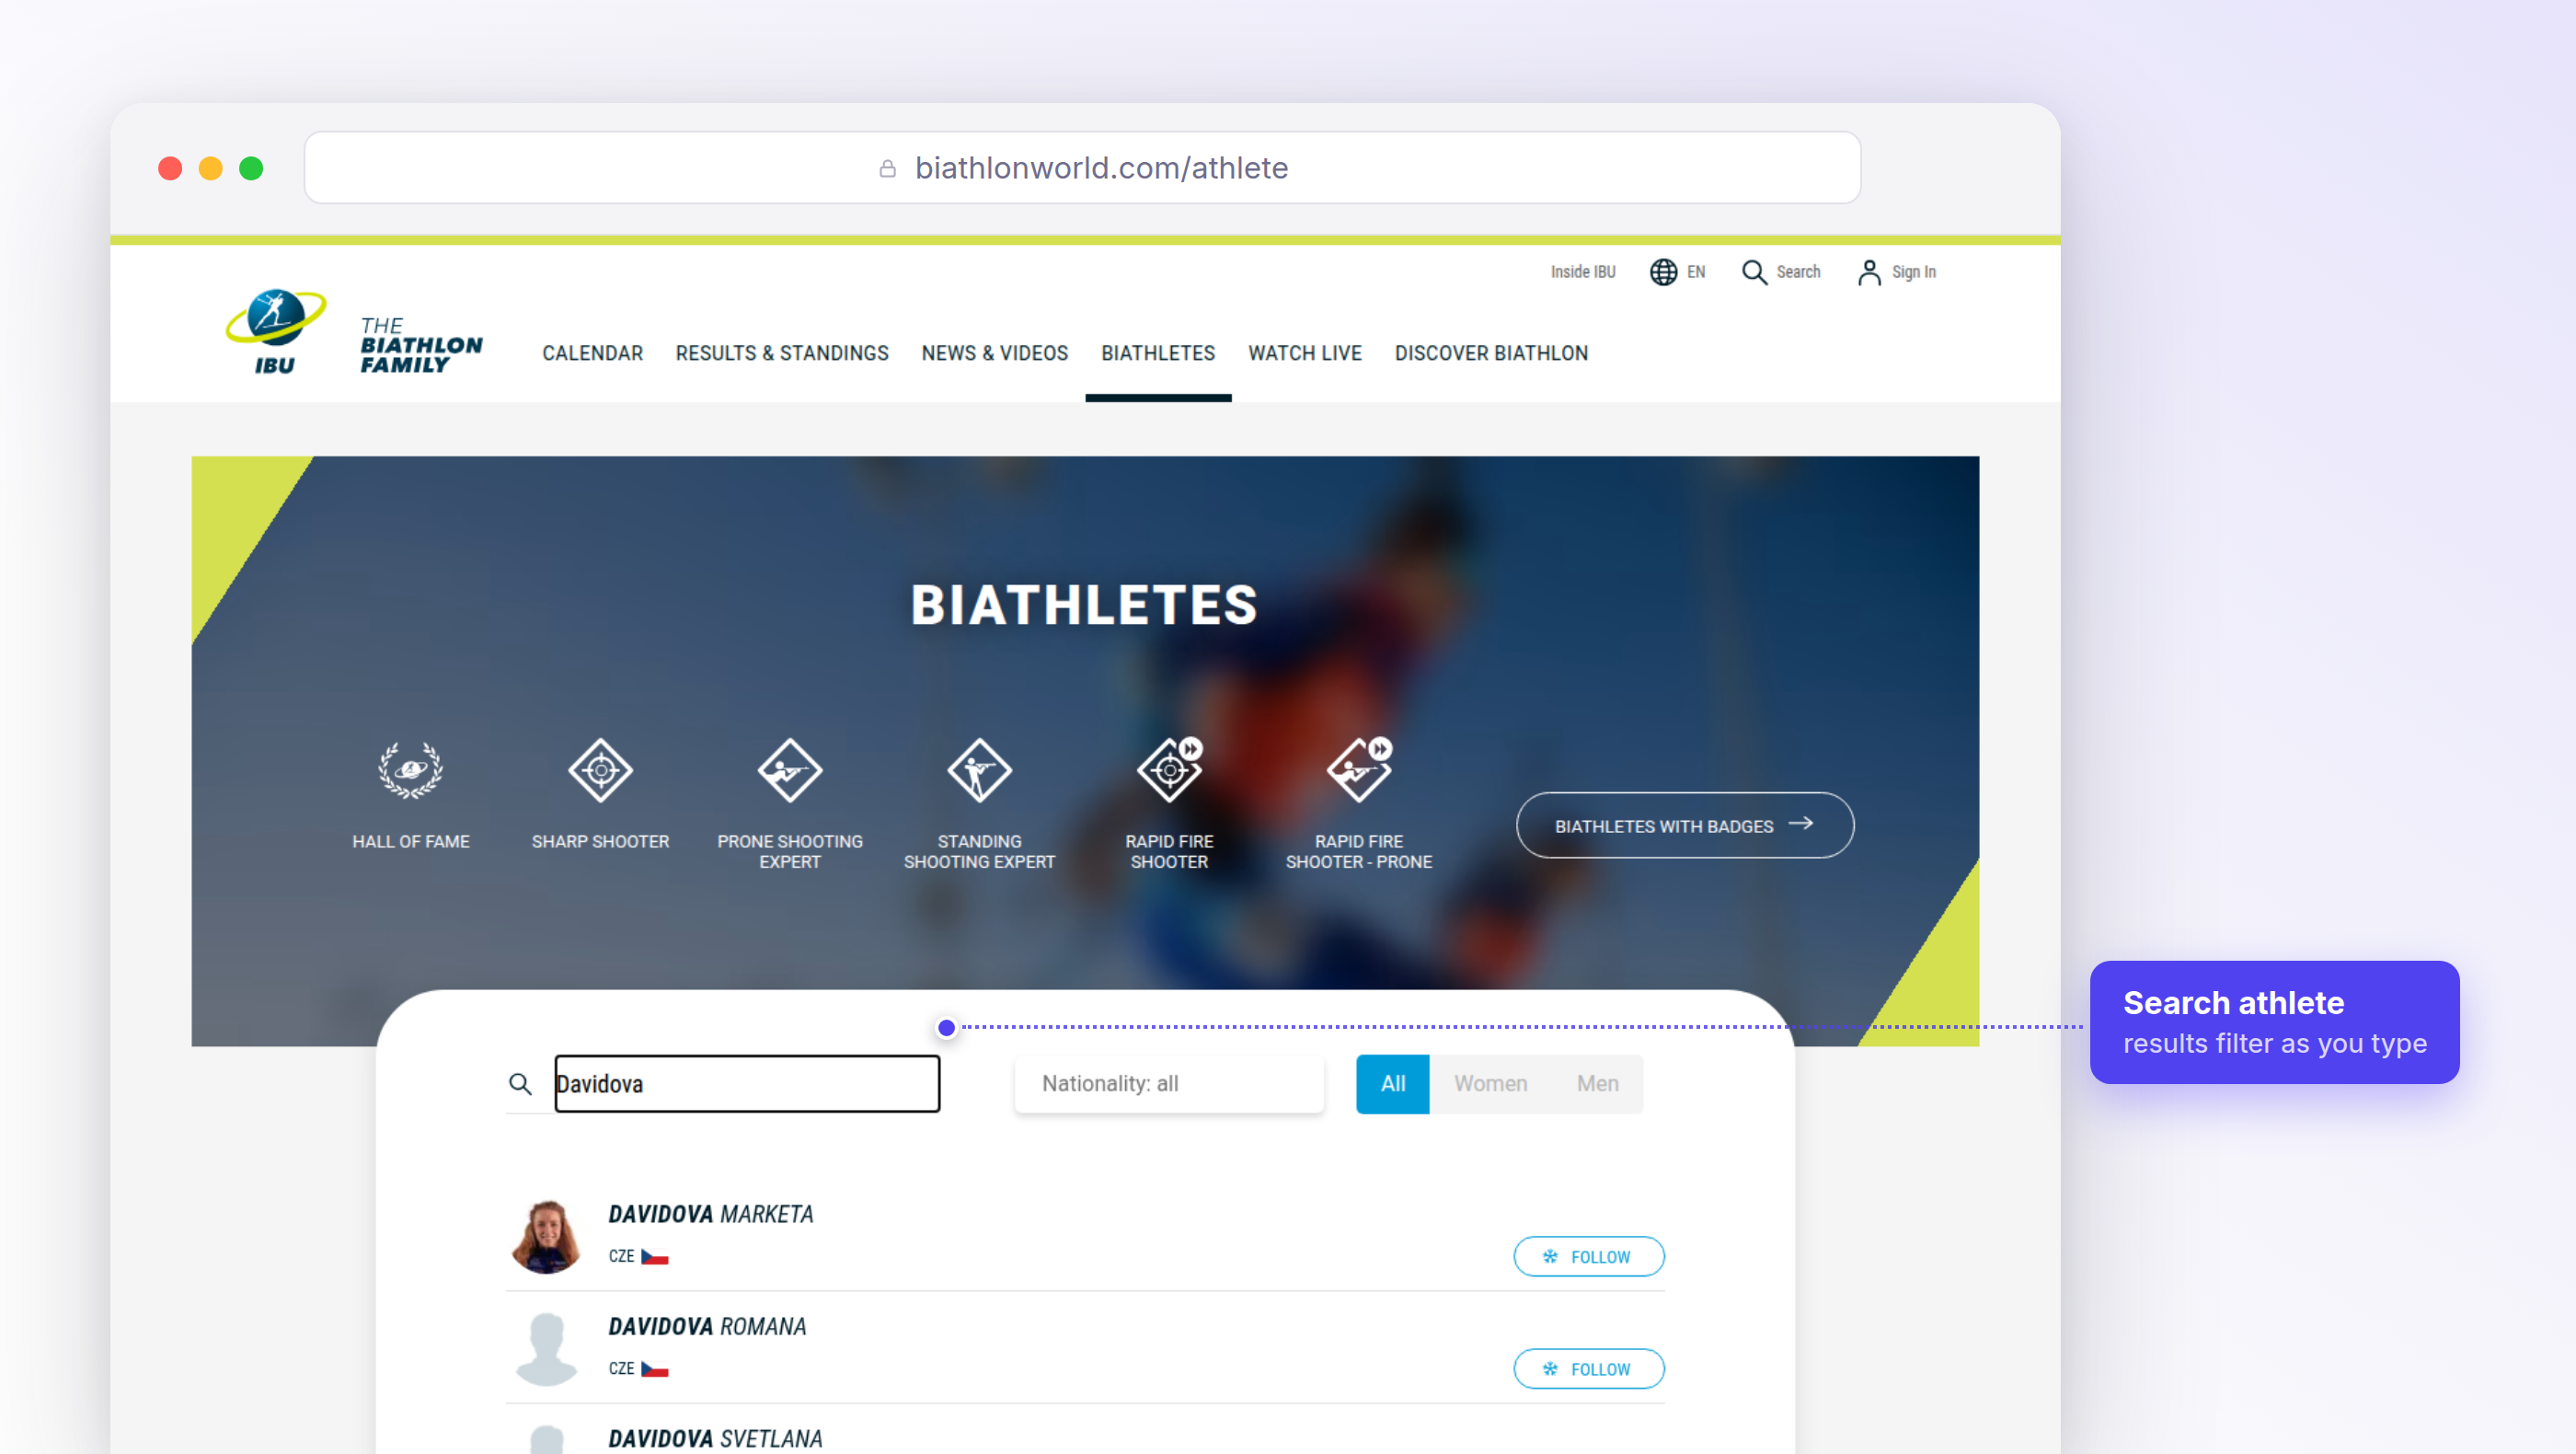This screenshot has height=1454, width=2576.
Task: Click the Standing Shooting Expert label
Action: click(x=979, y=851)
